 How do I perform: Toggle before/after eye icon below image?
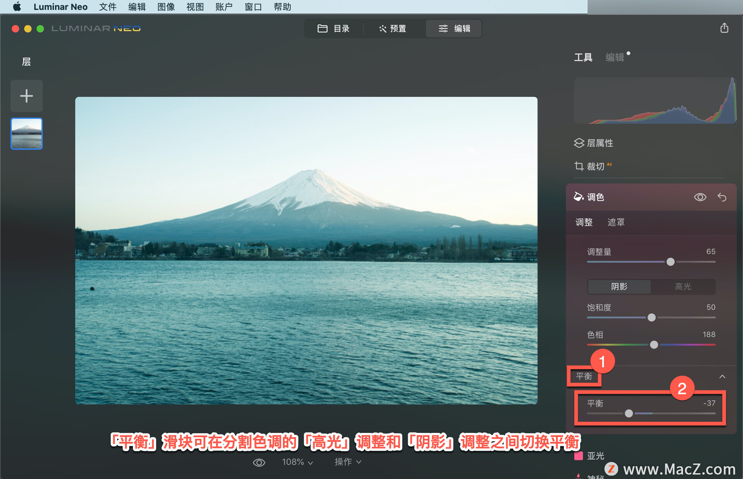point(259,462)
